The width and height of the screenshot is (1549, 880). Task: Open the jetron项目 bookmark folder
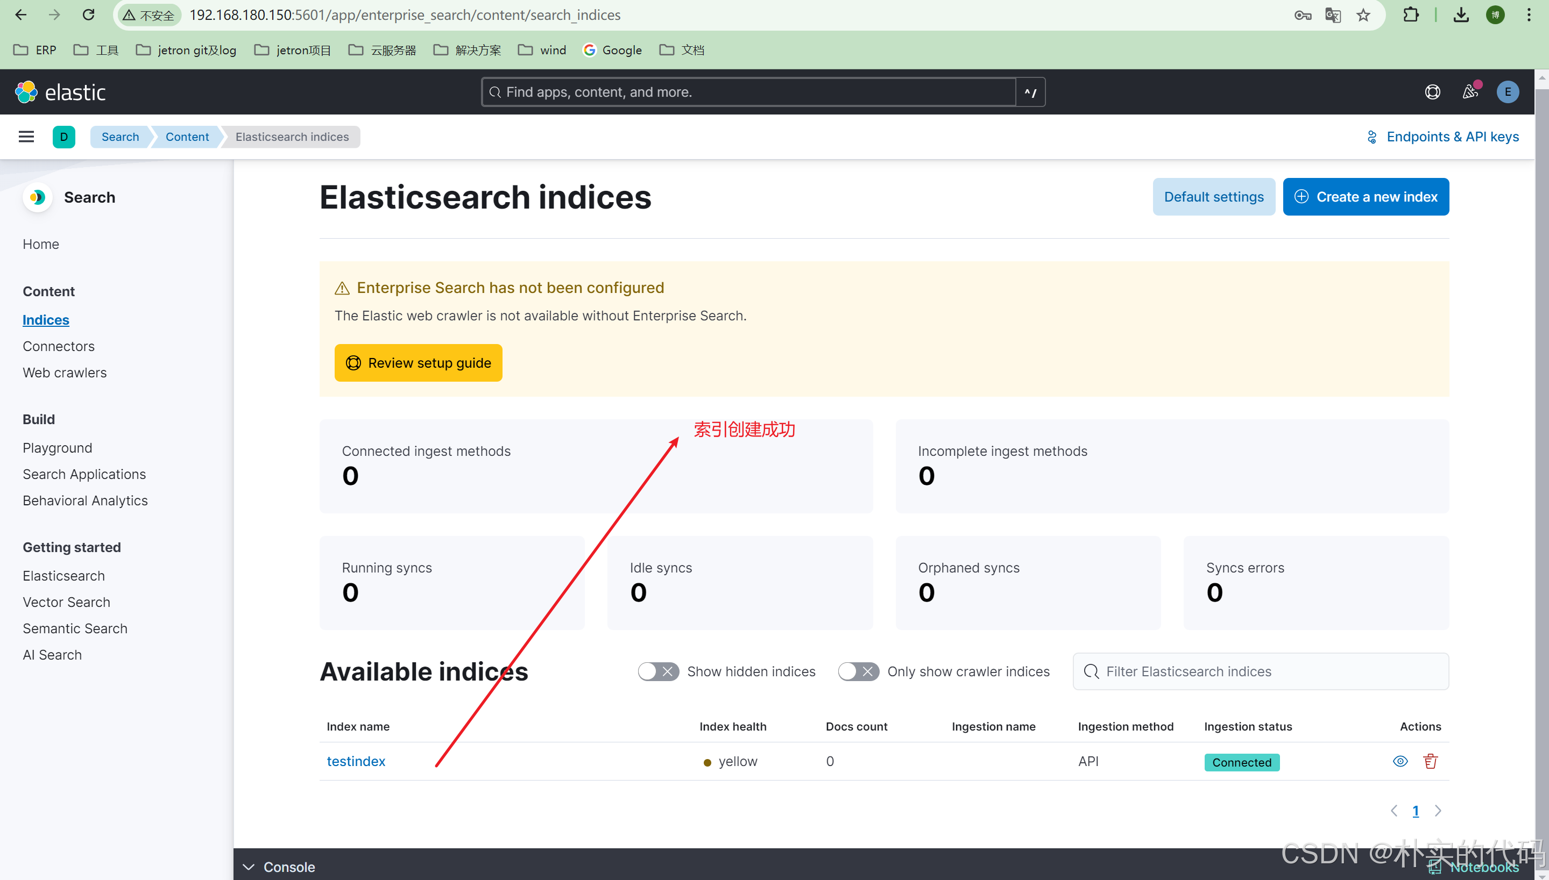tap(293, 50)
